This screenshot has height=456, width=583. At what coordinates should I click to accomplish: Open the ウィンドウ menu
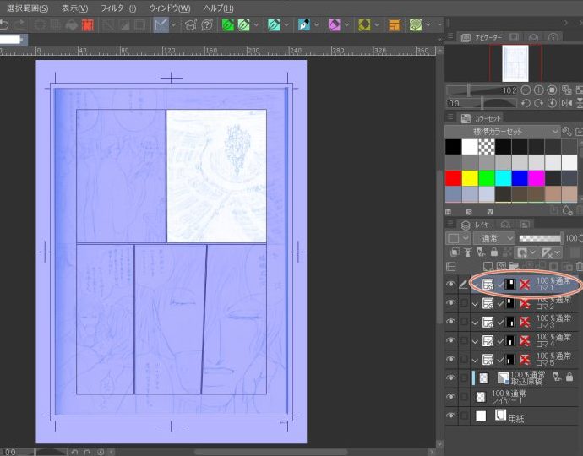169,8
